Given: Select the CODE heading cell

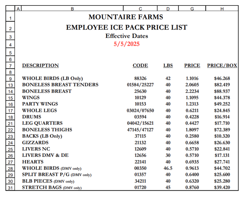Looking at the screenshot, I should [x=140, y=66].
